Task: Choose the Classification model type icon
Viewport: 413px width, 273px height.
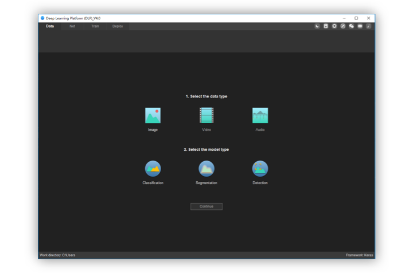Action: pyautogui.click(x=153, y=169)
